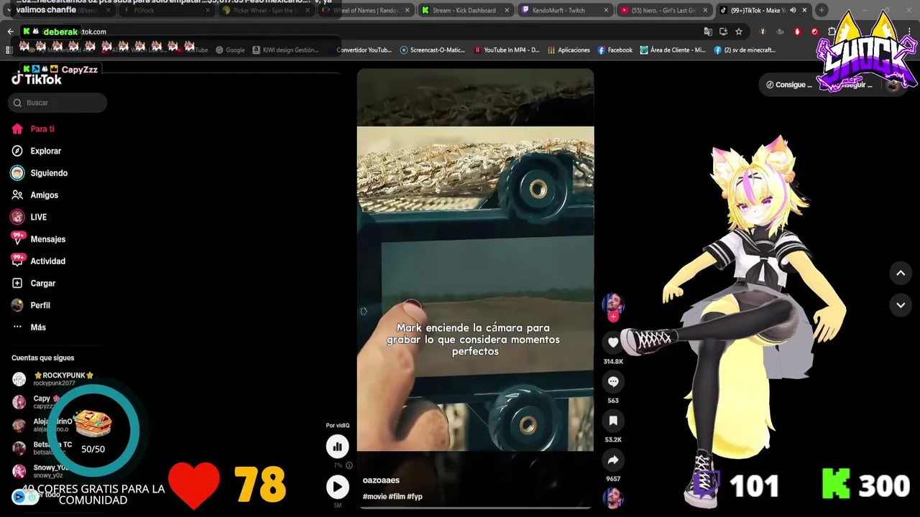This screenshot has height=517, width=920.
Task: Seek using video progress bar
Action: click(475, 508)
